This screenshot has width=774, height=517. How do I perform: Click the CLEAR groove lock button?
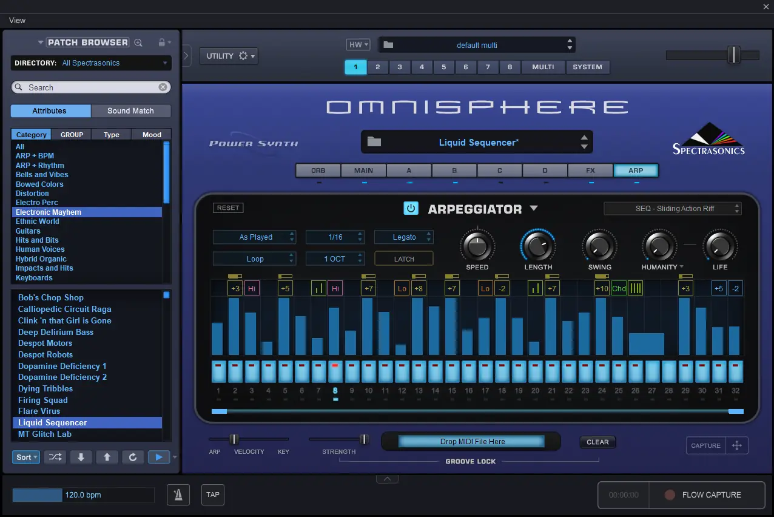597,442
